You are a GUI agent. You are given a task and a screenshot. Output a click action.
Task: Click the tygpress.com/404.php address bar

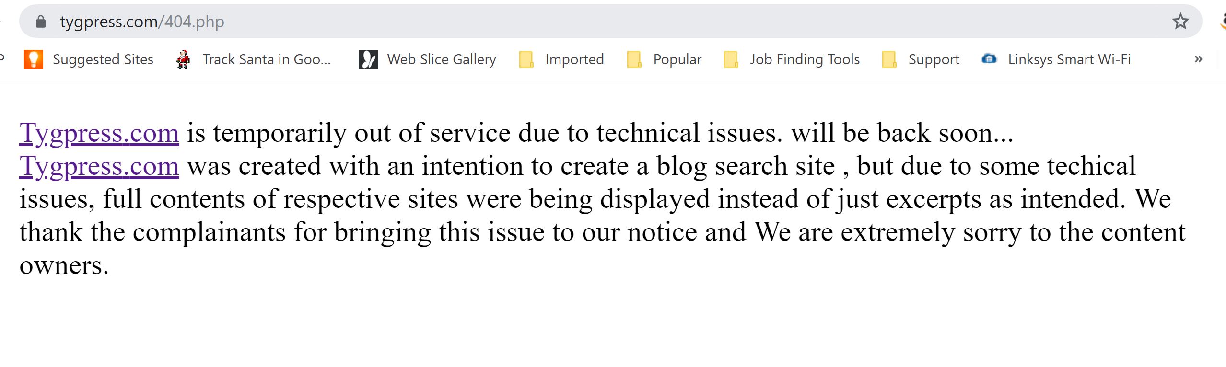click(575, 22)
